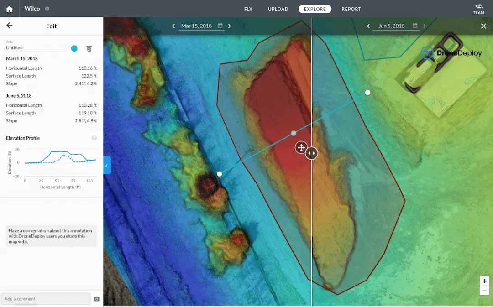Delete the annotation using the trash icon
Screen dimensions: 493x307
pyautogui.click(x=89, y=48)
